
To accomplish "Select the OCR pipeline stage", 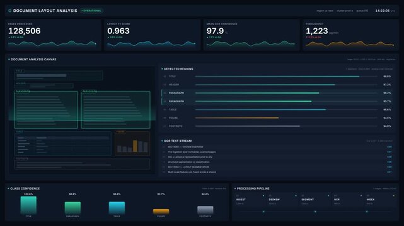I will coord(347,200).
